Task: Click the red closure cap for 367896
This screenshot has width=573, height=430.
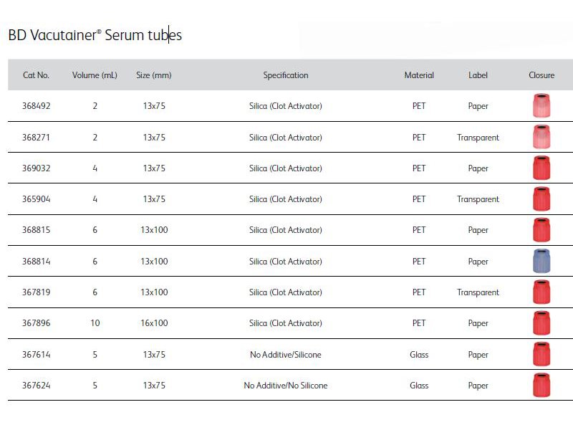Action: [541, 323]
